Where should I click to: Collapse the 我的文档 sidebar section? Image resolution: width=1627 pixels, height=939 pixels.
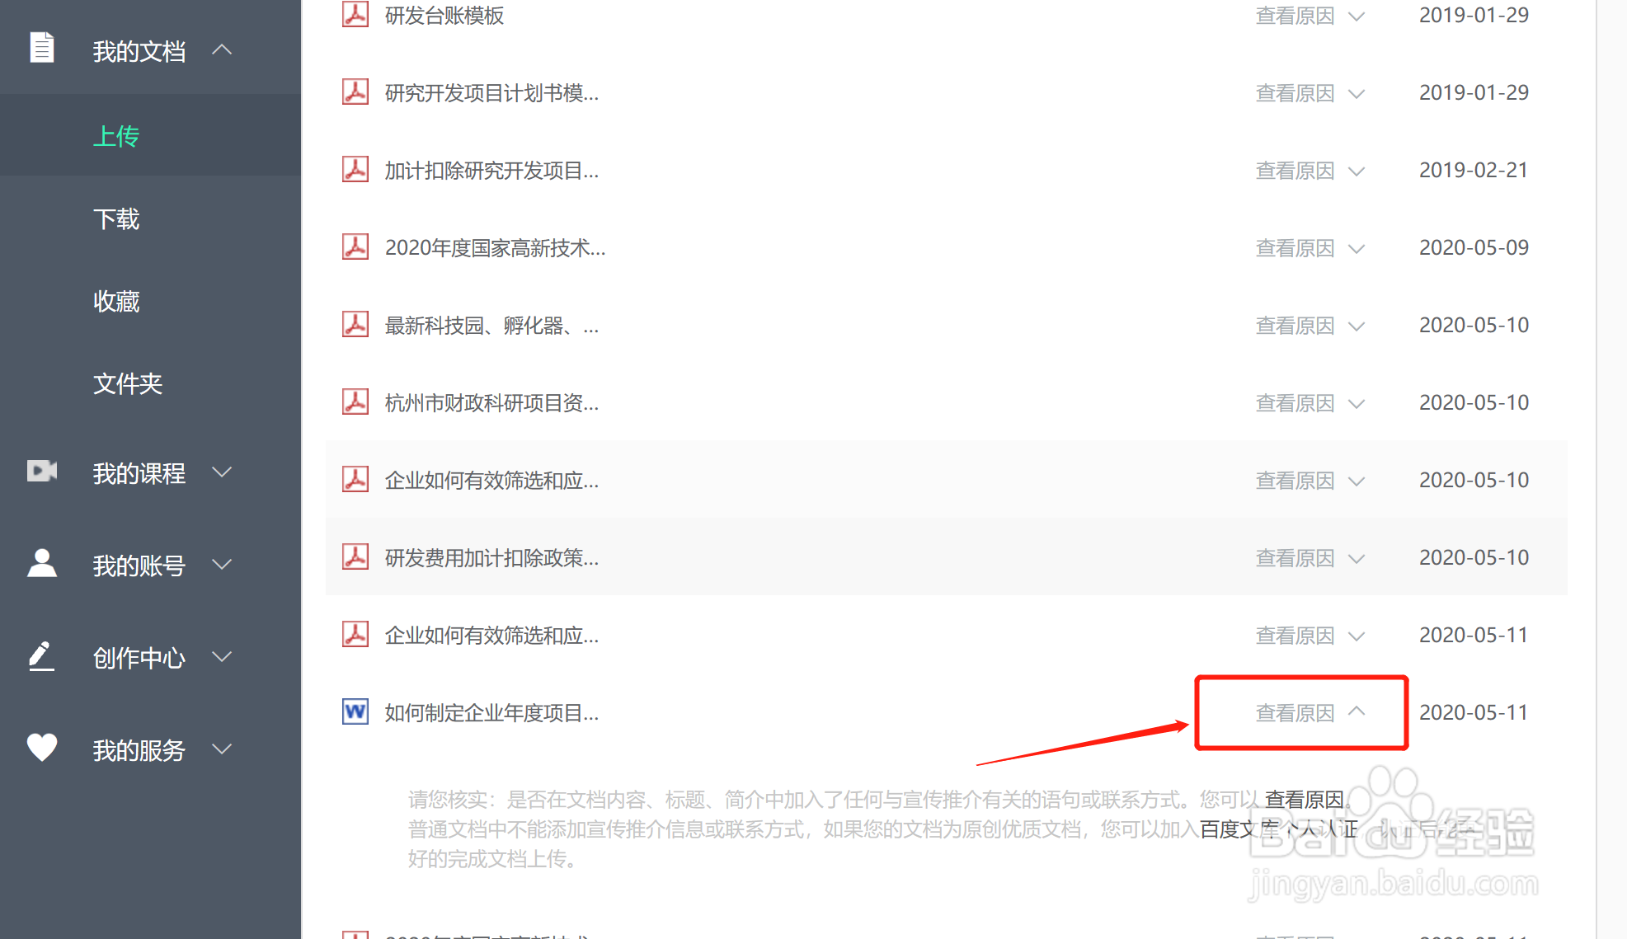coord(222,49)
